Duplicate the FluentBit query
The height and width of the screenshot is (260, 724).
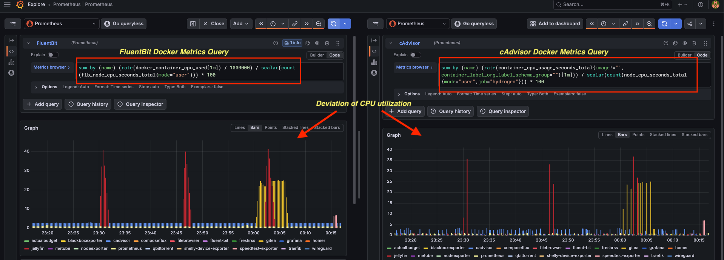click(x=308, y=43)
